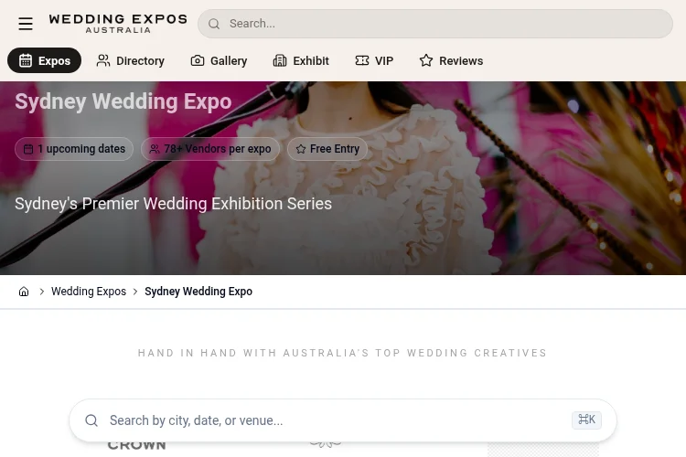The image size is (686, 457).
Task: Click the people icon in Vendors badge
Action: 155,149
